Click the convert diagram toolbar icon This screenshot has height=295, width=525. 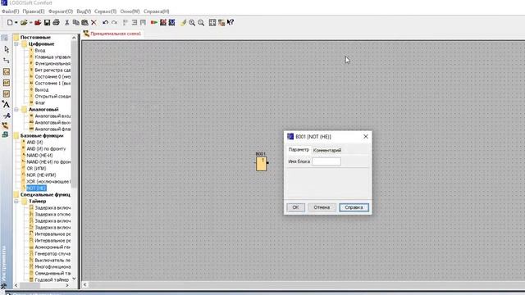[221, 22]
